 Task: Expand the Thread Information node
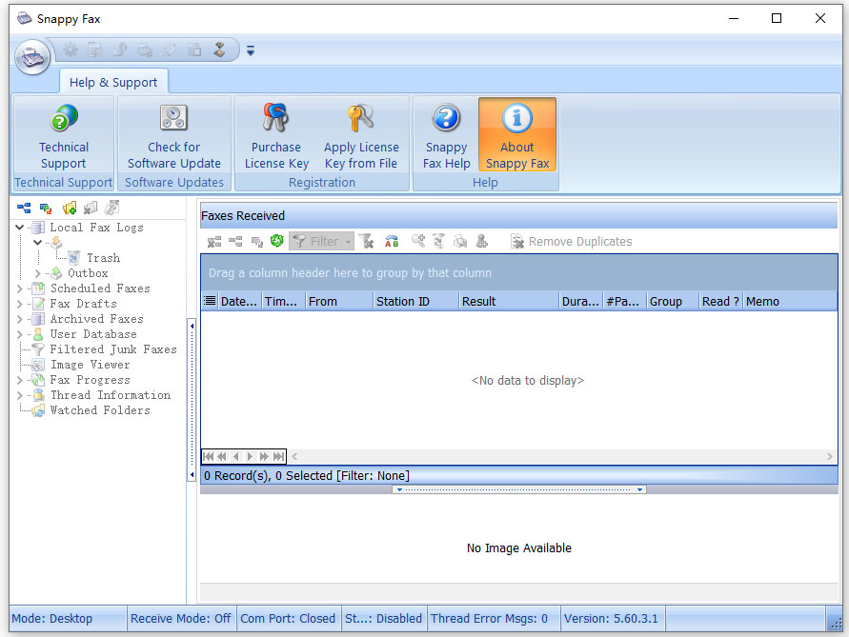(x=19, y=395)
